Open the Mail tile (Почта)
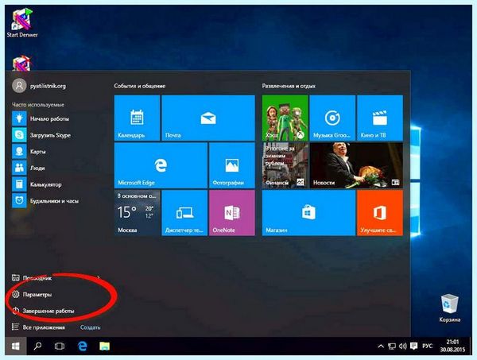Viewport: 477px width, 360px height. tap(208, 118)
